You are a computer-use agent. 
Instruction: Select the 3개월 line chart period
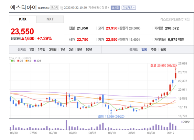point(53,49)
